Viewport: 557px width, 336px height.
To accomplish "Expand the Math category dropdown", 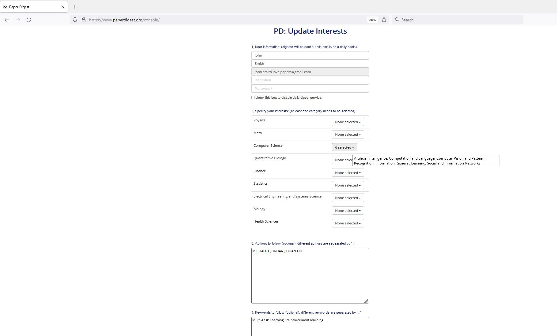I will 348,135.
